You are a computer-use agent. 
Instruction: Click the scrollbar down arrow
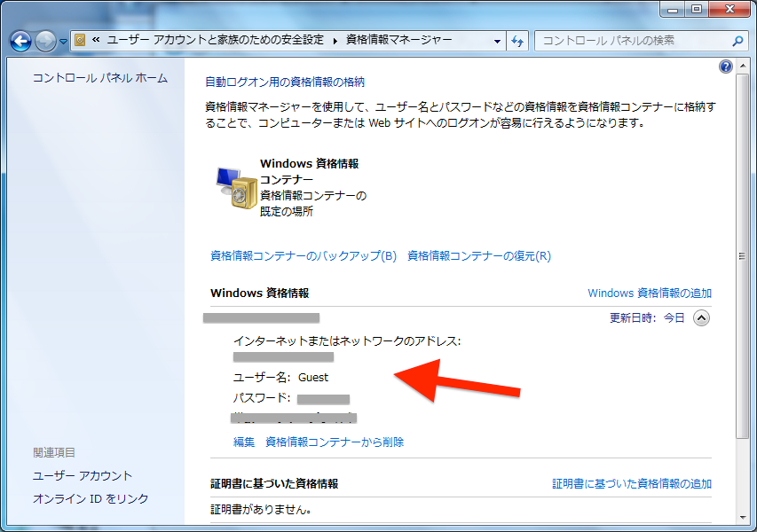pyautogui.click(x=742, y=518)
